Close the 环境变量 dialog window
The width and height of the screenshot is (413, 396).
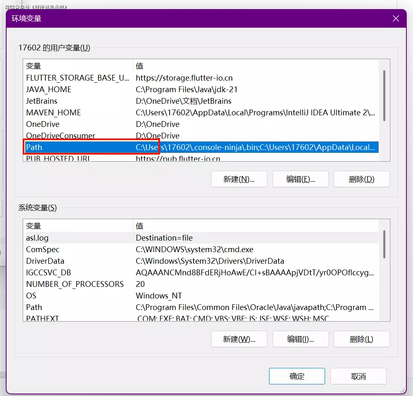(395, 19)
